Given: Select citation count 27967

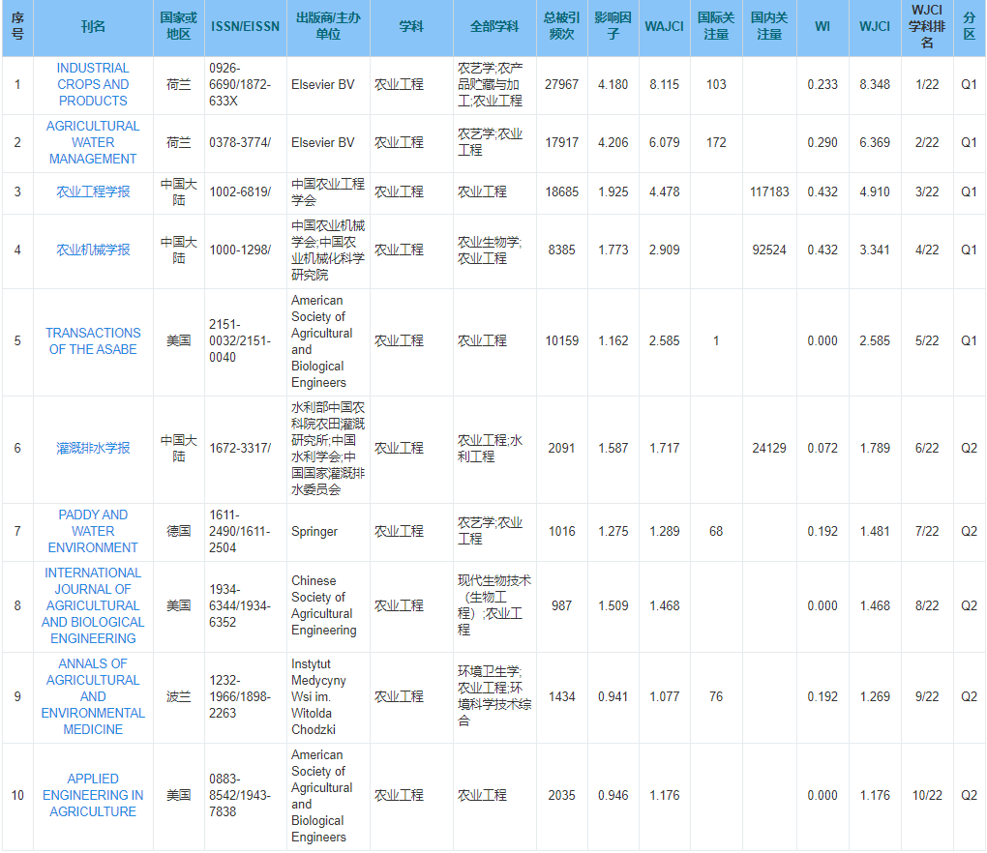Looking at the screenshot, I should tap(562, 84).
